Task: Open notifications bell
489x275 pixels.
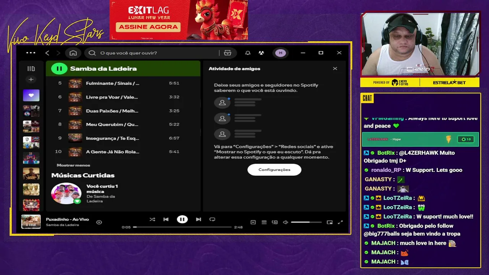Action: [248, 53]
